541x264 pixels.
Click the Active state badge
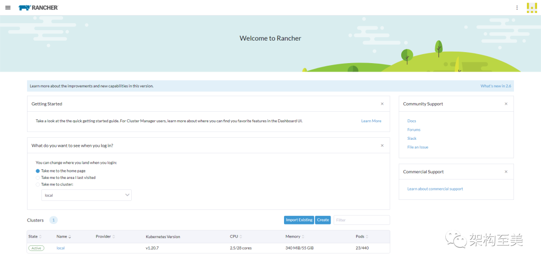pyautogui.click(x=36, y=248)
